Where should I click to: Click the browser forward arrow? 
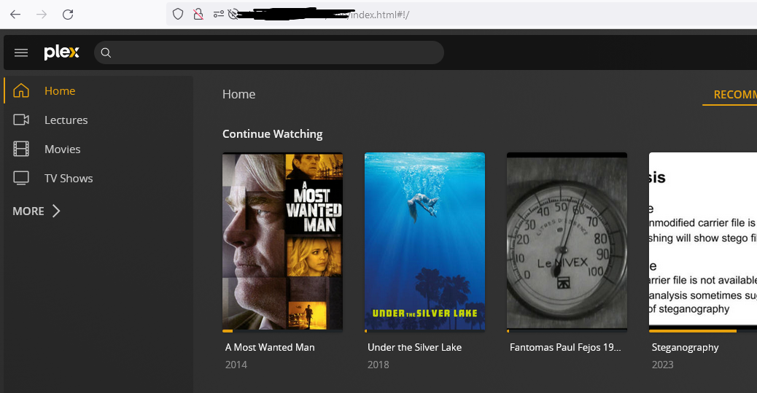point(42,15)
